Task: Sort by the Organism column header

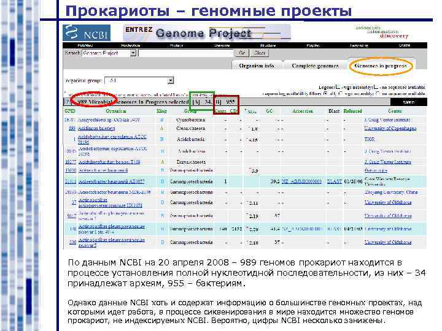Action: [x=116, y=111]
